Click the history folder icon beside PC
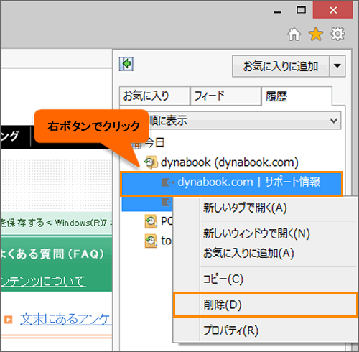This screenshot has width=359, height=352. (x=151, y=221)
